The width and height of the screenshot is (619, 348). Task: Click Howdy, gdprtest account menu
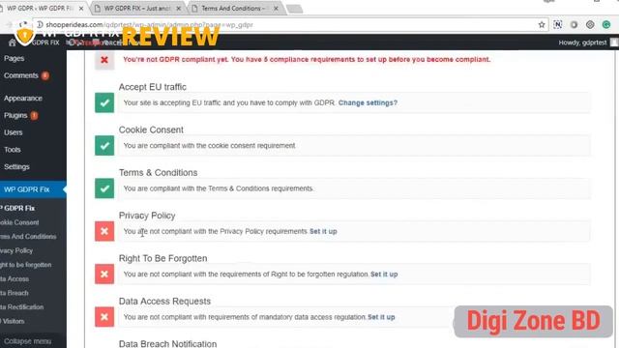[587, 43]
